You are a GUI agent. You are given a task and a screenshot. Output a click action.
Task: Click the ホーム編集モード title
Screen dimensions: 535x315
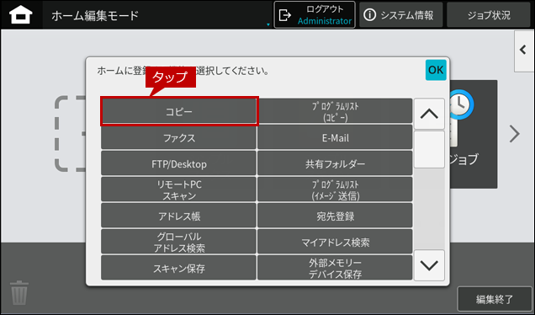coord(95,15)
